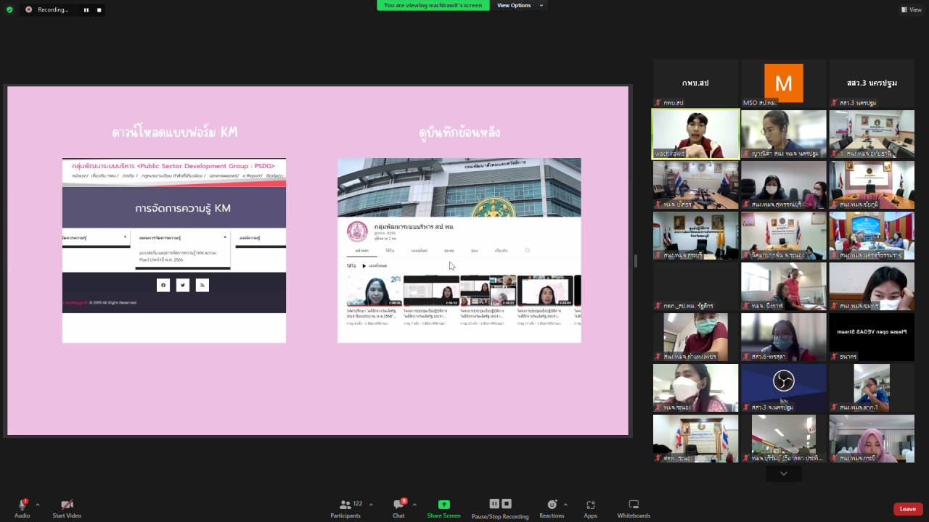The image size is (929, 522).
Task: Select the ช่อง tab on YouTube channel
Action: pos(475,251)
